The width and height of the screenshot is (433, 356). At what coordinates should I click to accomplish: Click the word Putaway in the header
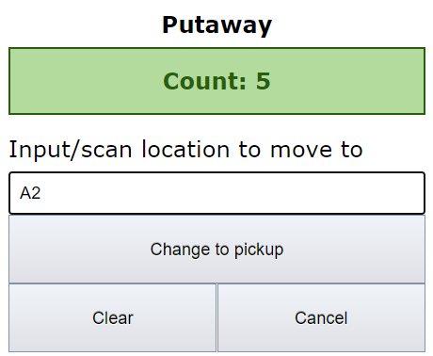pyautogui.click(x=216, y=25)
